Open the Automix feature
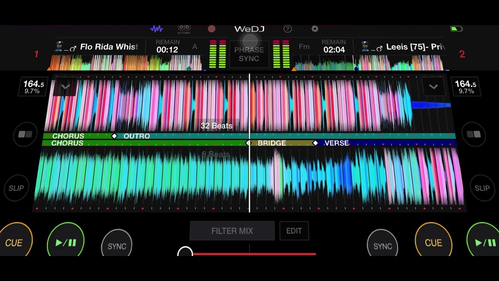 [184, 29]
